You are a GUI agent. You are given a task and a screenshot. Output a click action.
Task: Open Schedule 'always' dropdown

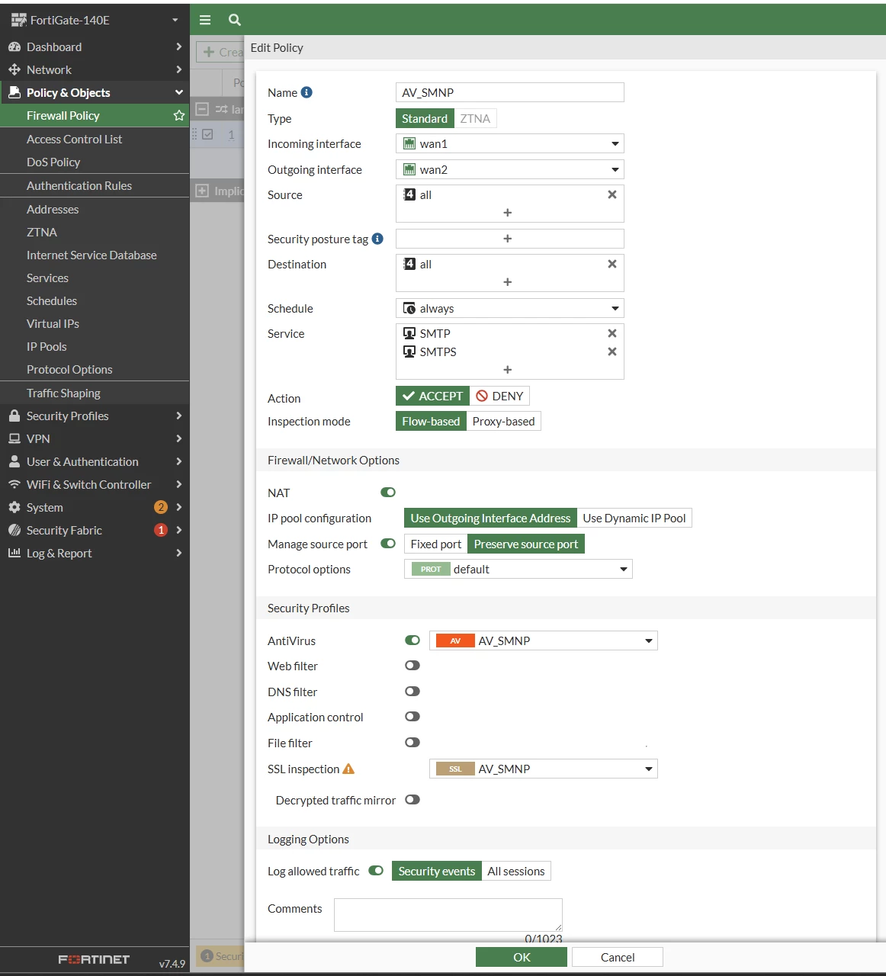point(510,308)
